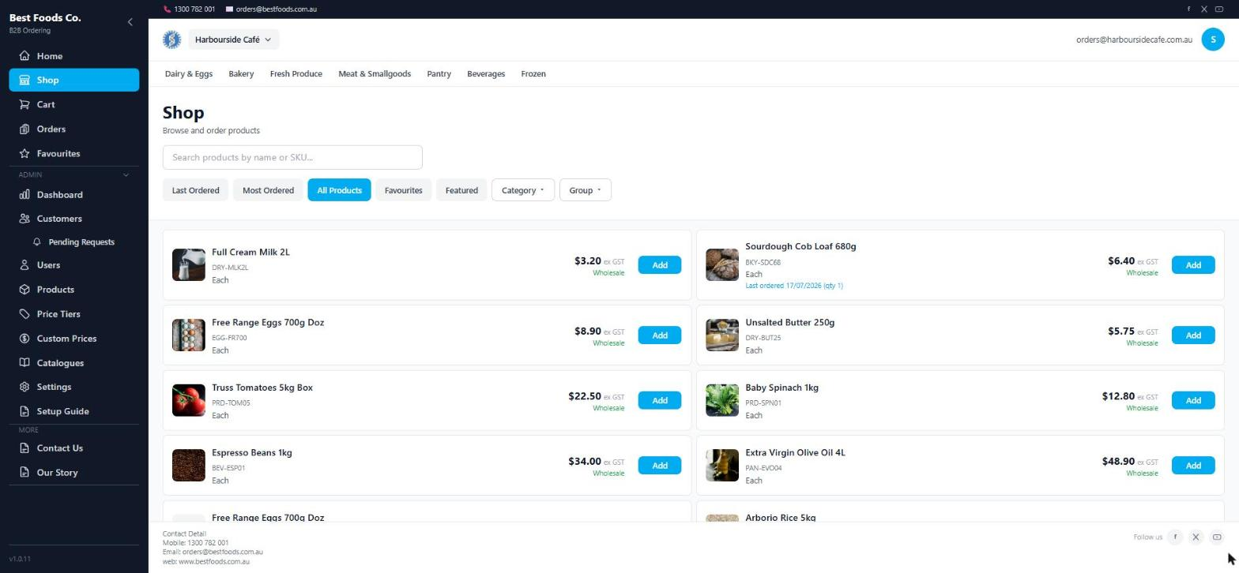The image size is (1239, 573).
Task: Select the Pantry category
Action: click(x=439, y=74)
